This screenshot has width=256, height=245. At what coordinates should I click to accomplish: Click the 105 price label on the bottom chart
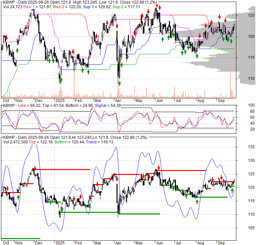tap(251, 228)
